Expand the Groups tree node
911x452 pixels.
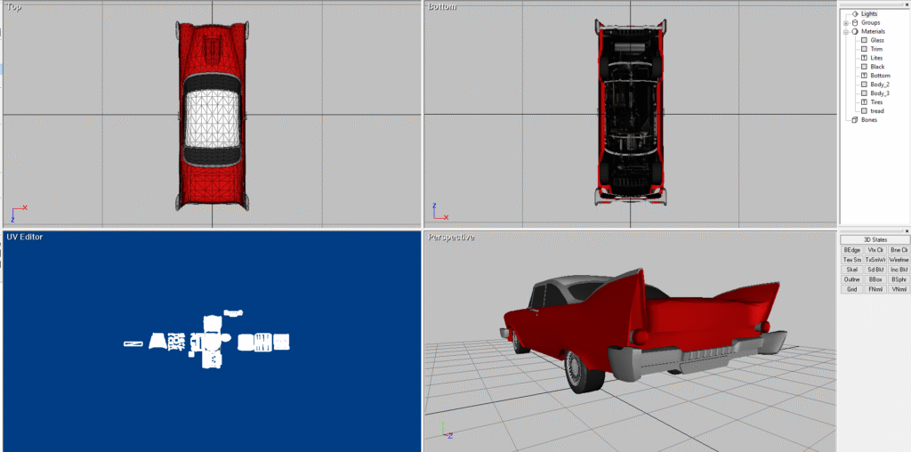(846, 22)
